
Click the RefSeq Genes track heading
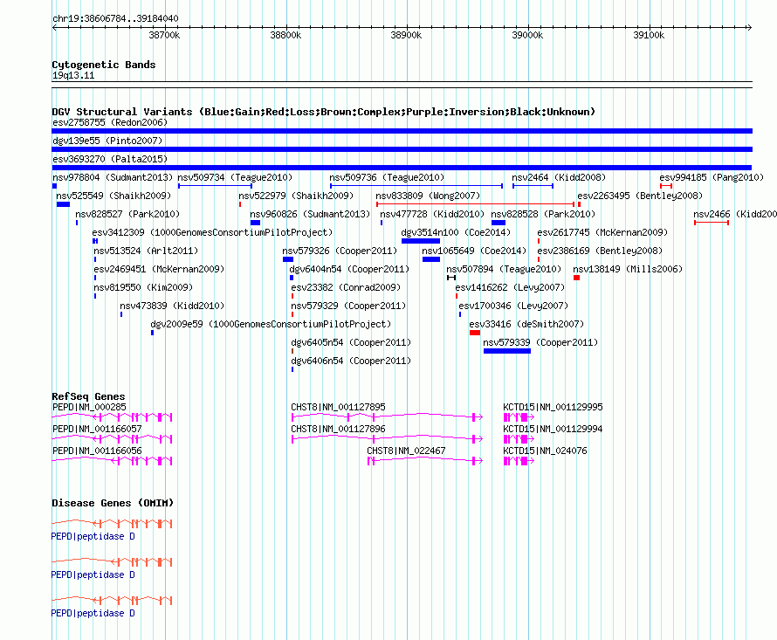88,396
